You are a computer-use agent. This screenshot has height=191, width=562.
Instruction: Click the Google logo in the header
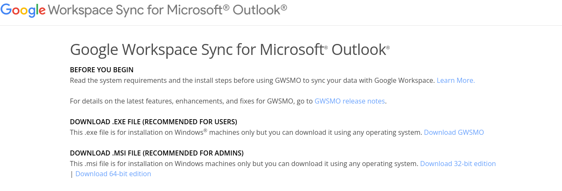[23, 10]
